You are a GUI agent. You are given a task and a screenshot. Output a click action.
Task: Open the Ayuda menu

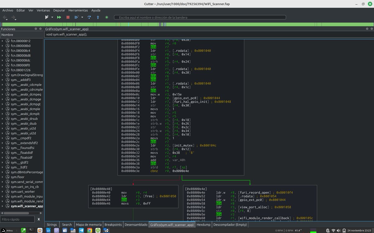click(96, 10)
